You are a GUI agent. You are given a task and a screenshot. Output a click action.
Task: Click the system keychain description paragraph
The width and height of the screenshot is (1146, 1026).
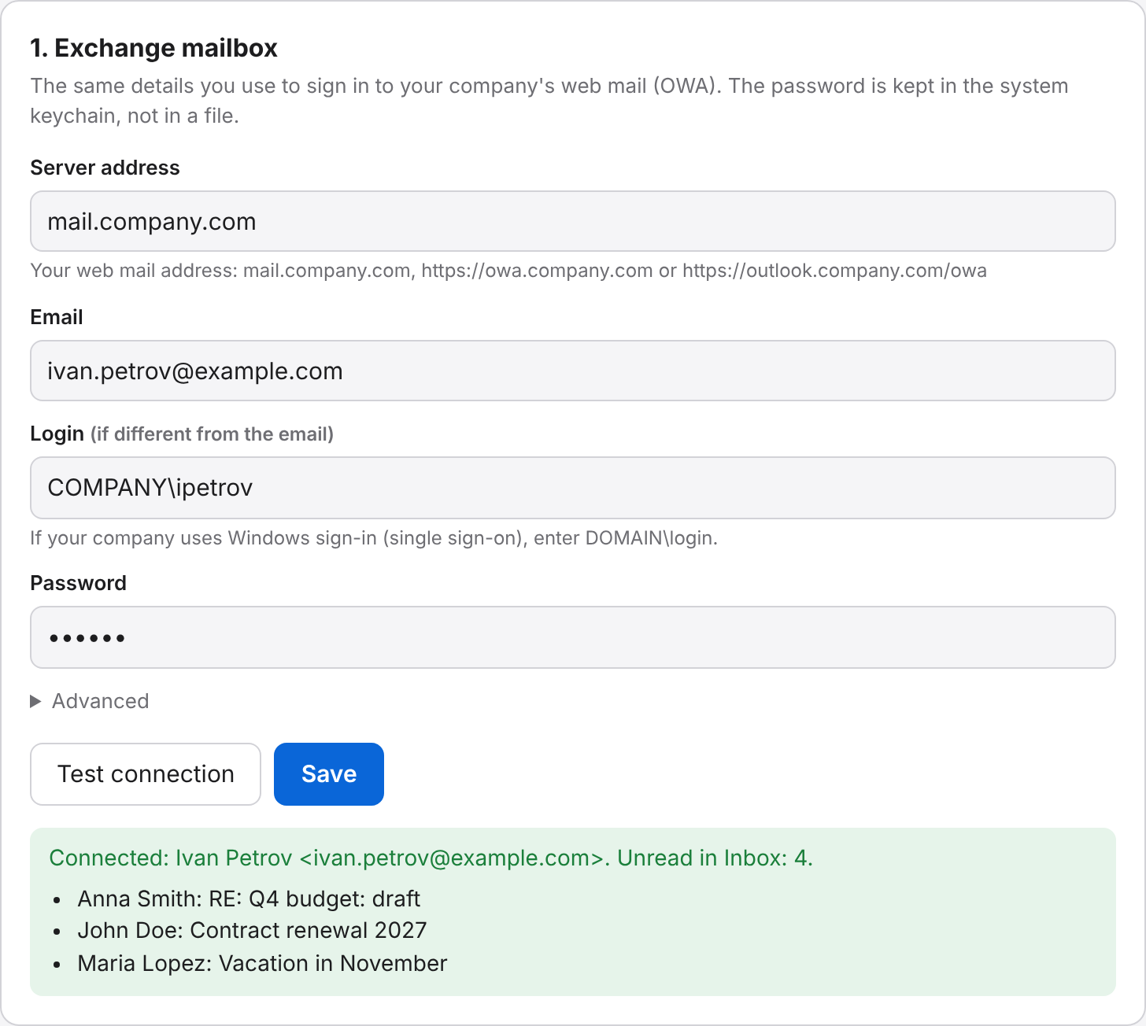pyautogui.click(x=549, y=101)
